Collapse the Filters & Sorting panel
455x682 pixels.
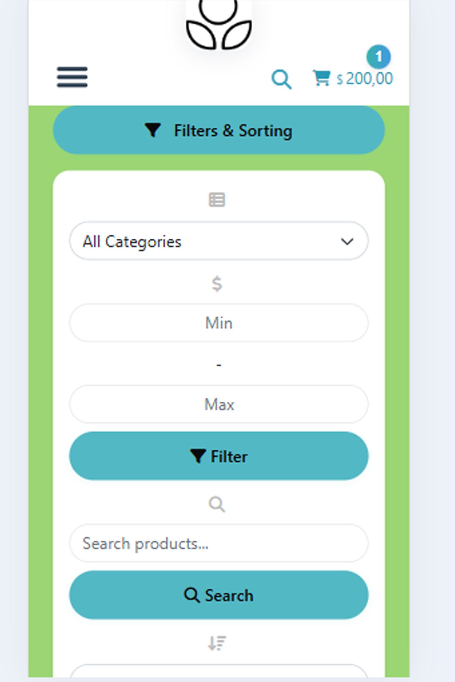coord(219,130)
